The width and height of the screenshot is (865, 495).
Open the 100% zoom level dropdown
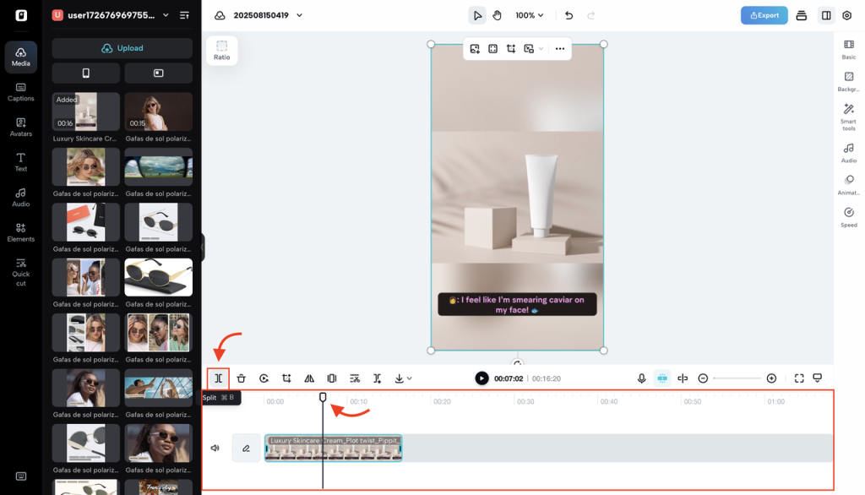[x=530, y=15]
